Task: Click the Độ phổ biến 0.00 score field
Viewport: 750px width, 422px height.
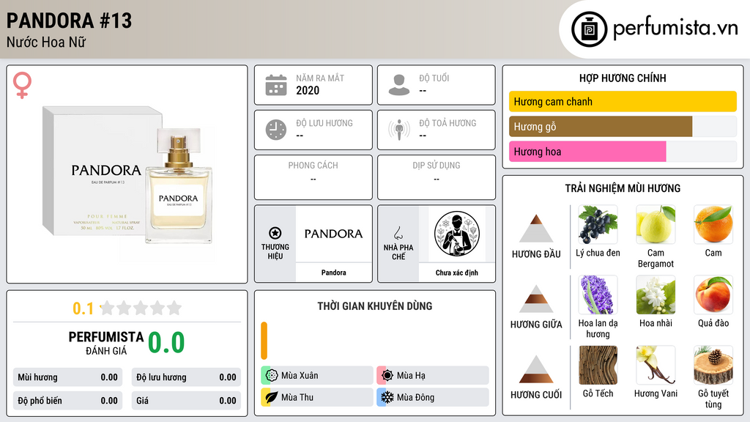Action: (67, 401)
